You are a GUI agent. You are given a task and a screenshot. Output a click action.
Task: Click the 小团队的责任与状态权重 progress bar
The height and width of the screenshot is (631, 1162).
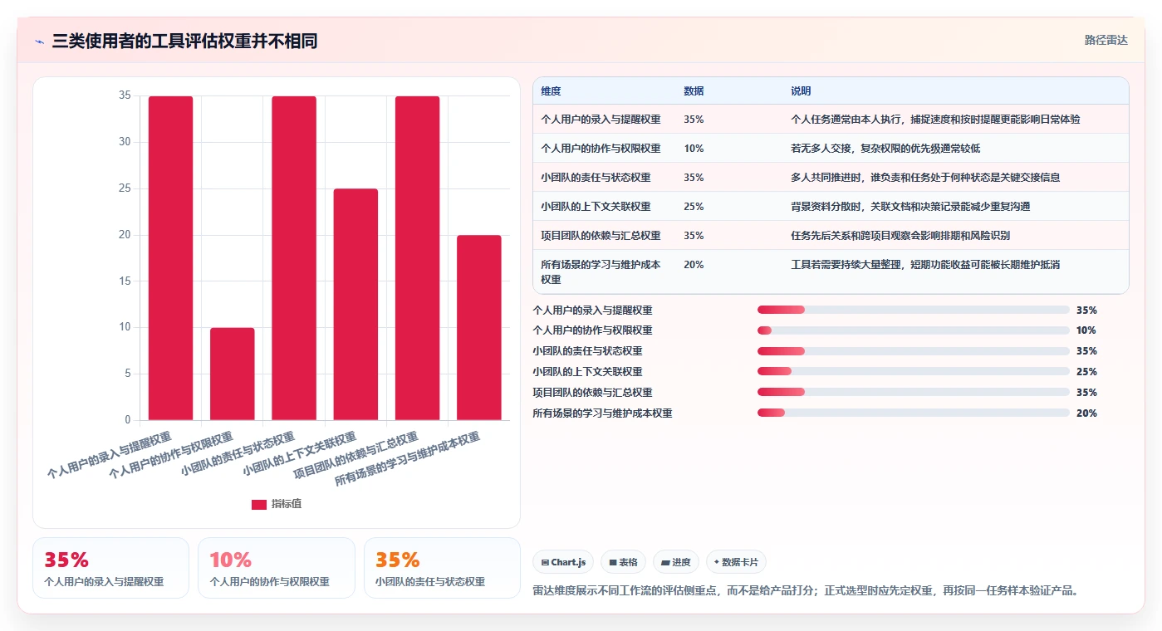tap(913, 351)
